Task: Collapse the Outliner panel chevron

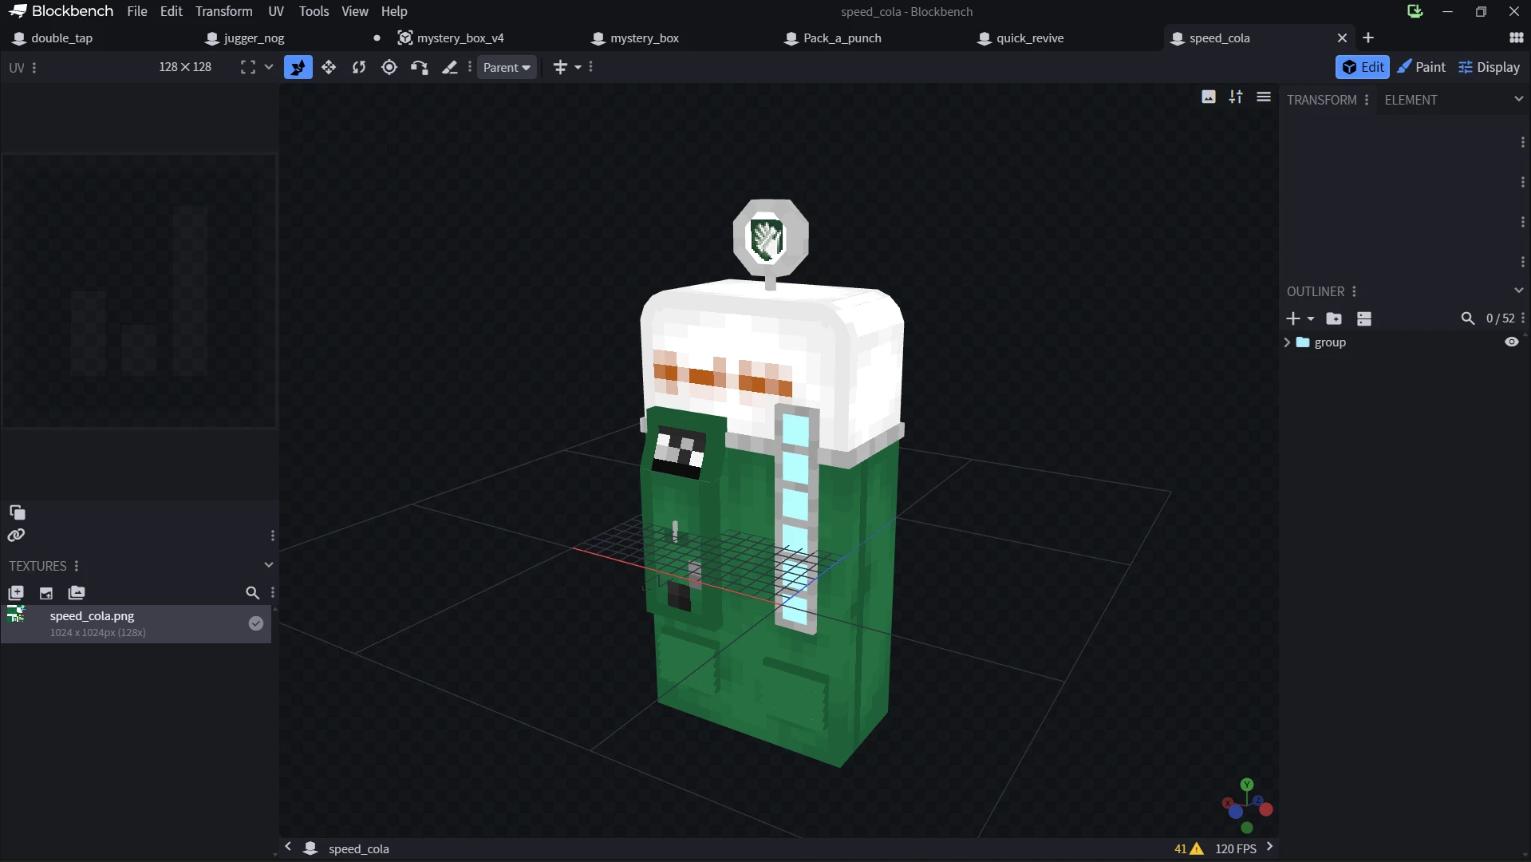Action: pyautogui.click(x=1519, y=291)
